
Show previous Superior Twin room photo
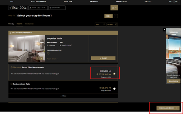[x=38, y=58]
